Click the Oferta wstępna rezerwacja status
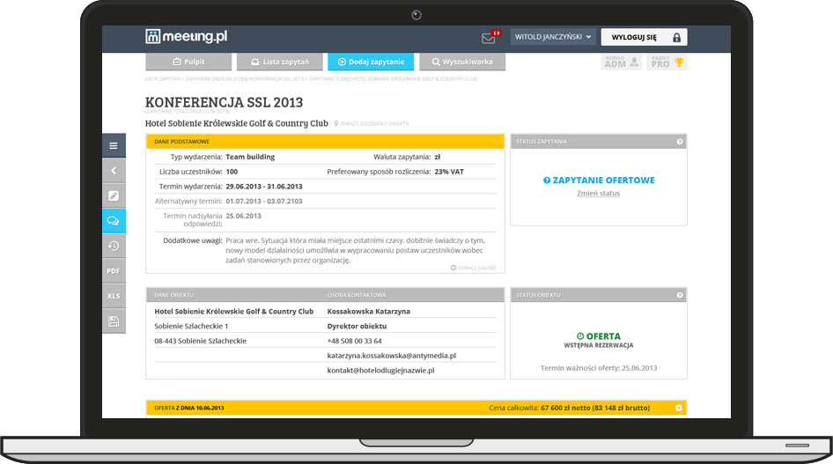 pyautogui.click(x=599, y=340)
